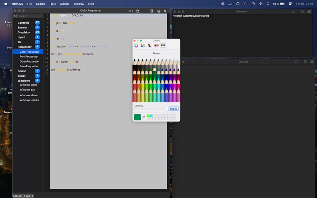Click the 'Program ColorRequester started' console line
This screenshot has height=198, width=317.
pyautogui.click(x=191, y=16)
